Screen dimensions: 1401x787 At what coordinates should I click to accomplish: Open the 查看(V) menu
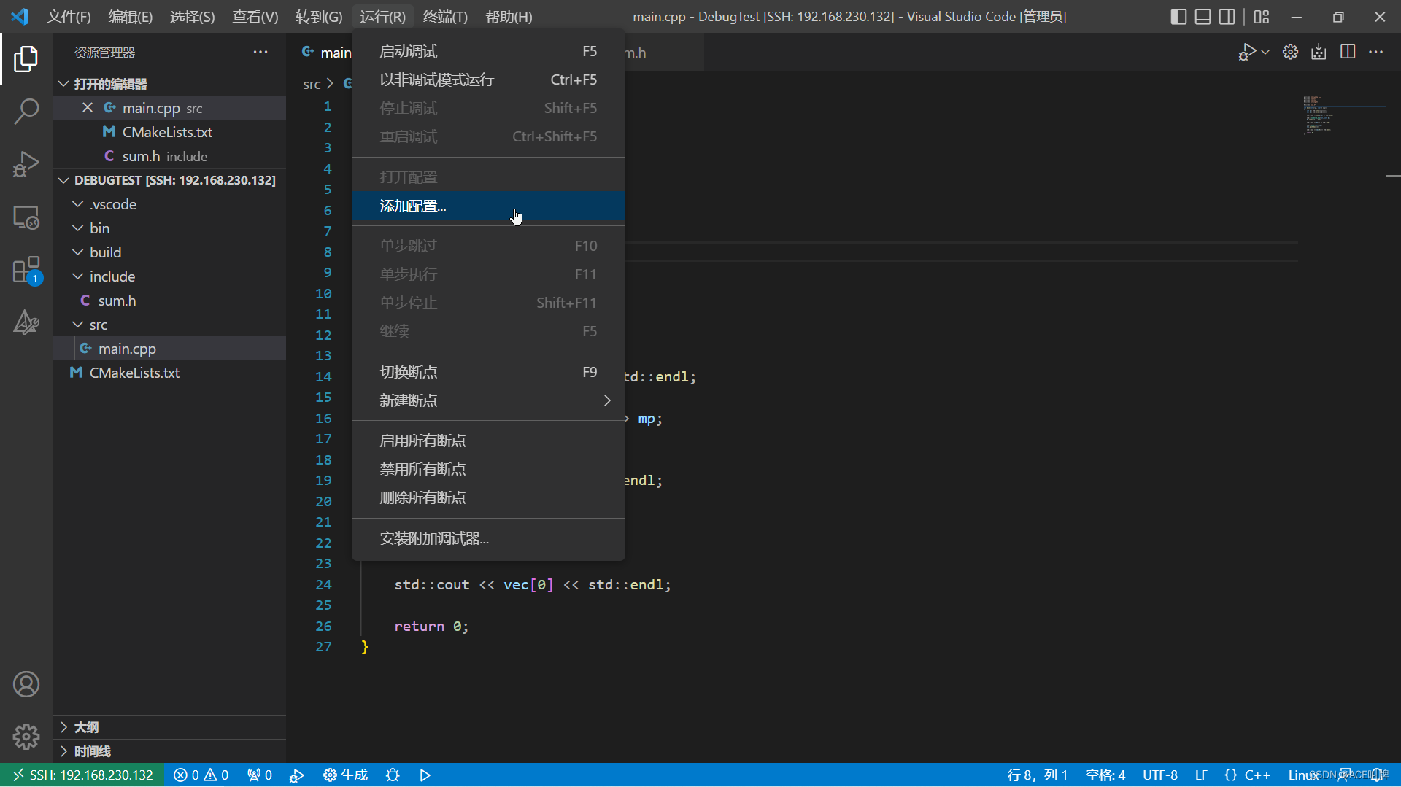pos(255,17)
